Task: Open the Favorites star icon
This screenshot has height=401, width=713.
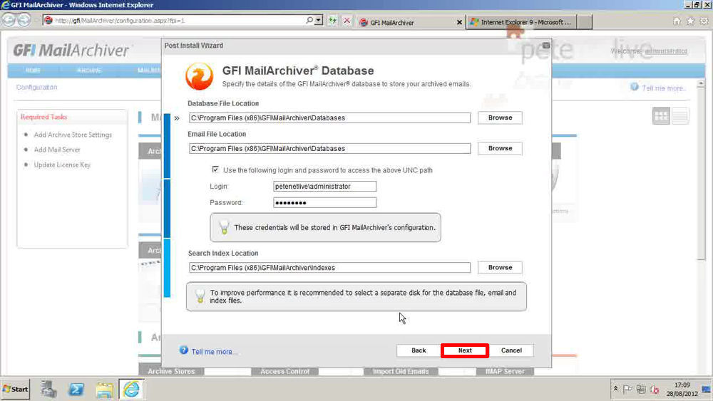Action: click(x=690, y=21)
